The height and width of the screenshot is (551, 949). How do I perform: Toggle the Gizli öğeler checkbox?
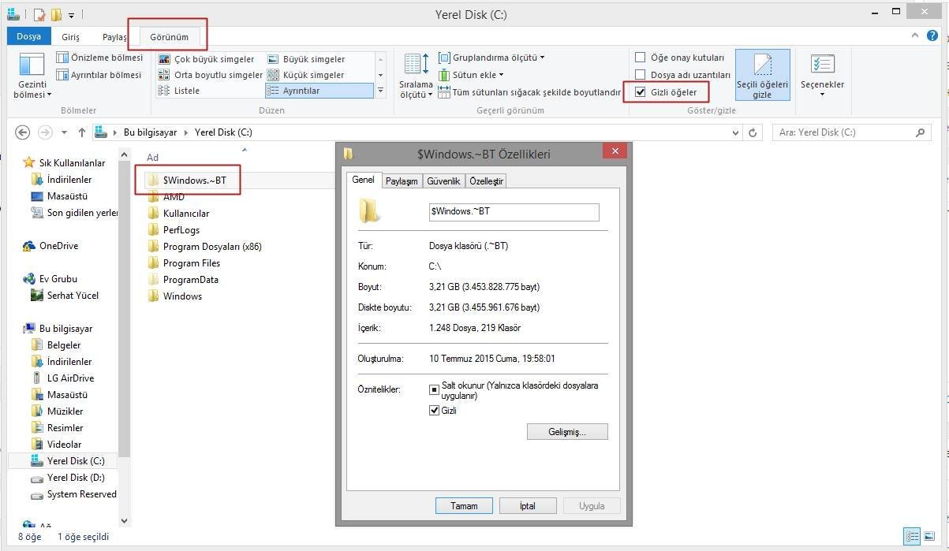641,92
